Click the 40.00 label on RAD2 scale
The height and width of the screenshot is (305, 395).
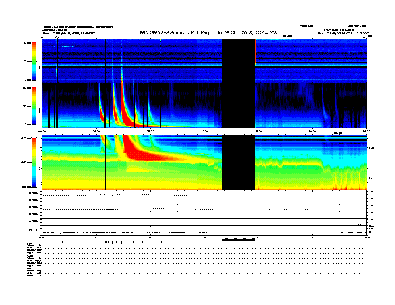point(27,43)
